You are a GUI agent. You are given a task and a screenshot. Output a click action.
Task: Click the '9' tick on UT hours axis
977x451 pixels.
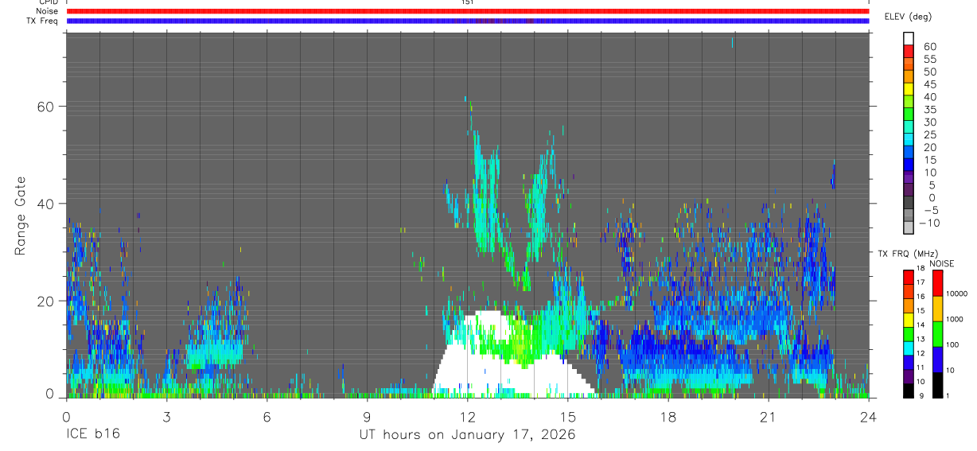click(367, 417)
